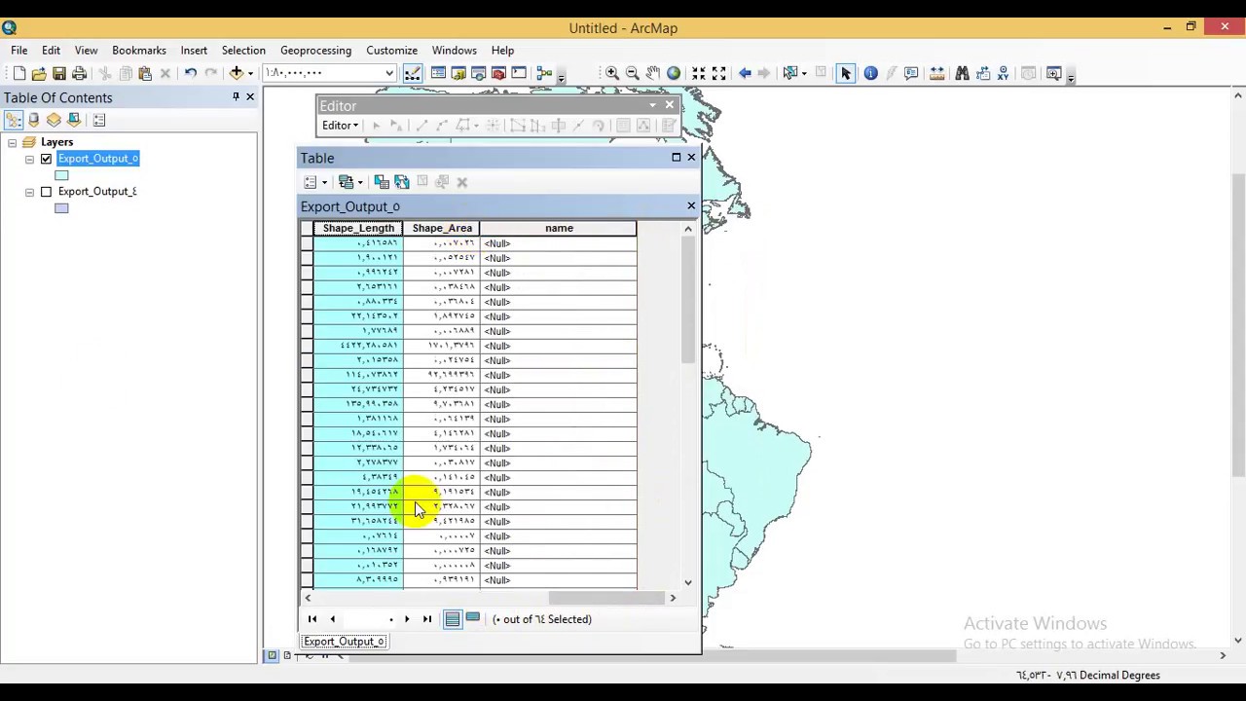List layers by source

pos(34,120)
